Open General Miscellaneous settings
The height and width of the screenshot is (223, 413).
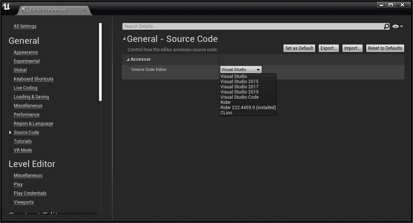[28, 106]
